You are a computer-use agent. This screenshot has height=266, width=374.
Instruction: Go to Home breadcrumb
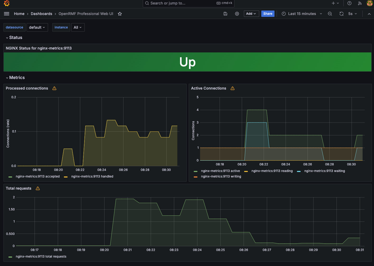point(19,14)
